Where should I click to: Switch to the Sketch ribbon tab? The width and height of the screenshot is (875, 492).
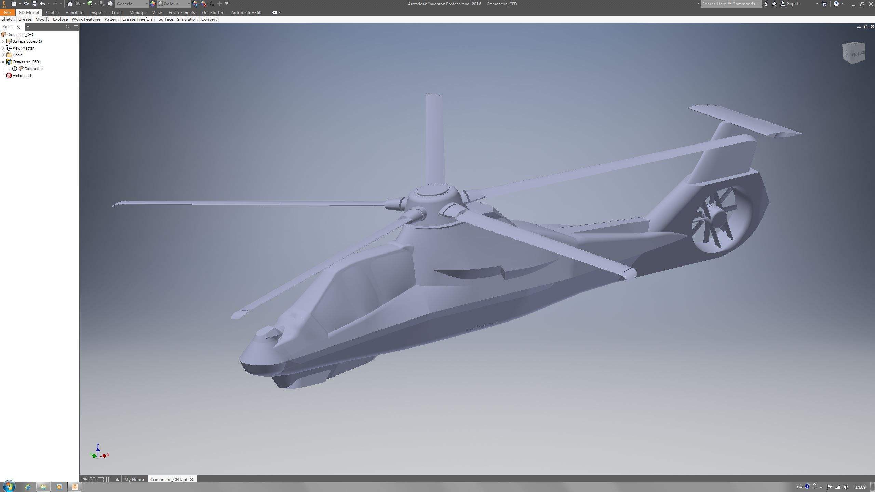(52, 12)
